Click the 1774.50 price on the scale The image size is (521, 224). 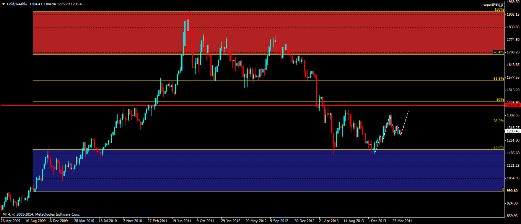click(x=513, y=40)
